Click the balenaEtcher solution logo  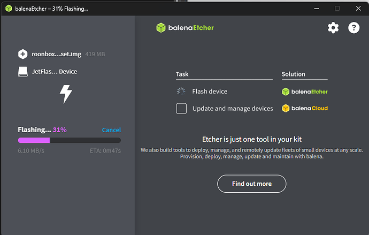[x=305, y=92]
